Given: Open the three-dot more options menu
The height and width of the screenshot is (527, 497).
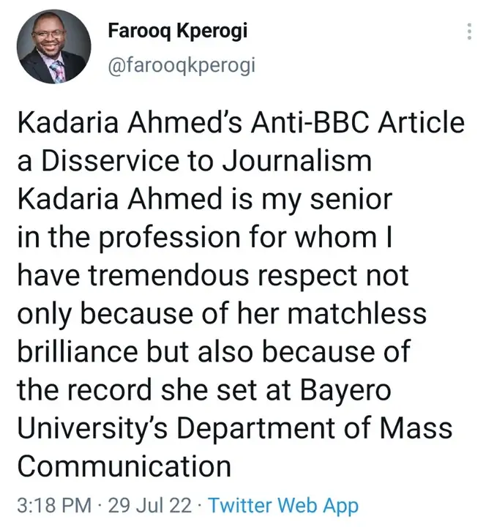Looking at the screenshot, I should pyautogui.click(x=469, y=31).
